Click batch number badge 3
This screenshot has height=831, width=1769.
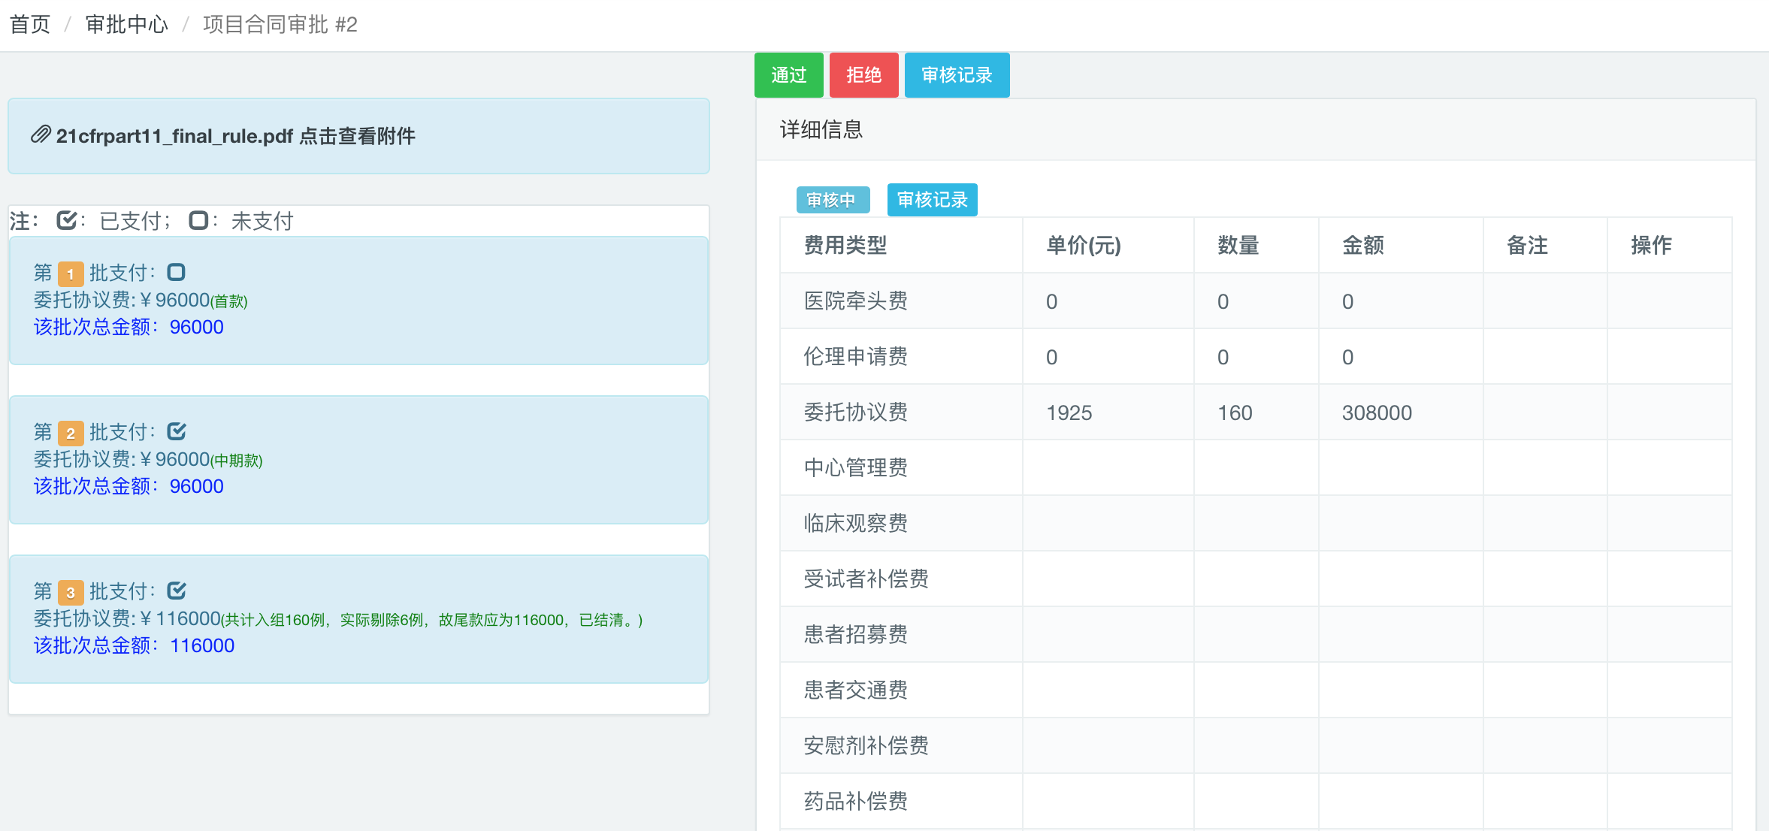71,592
